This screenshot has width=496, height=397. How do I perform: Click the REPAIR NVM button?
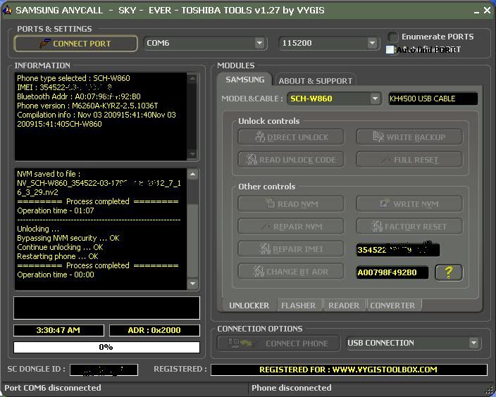coord(291,227)
